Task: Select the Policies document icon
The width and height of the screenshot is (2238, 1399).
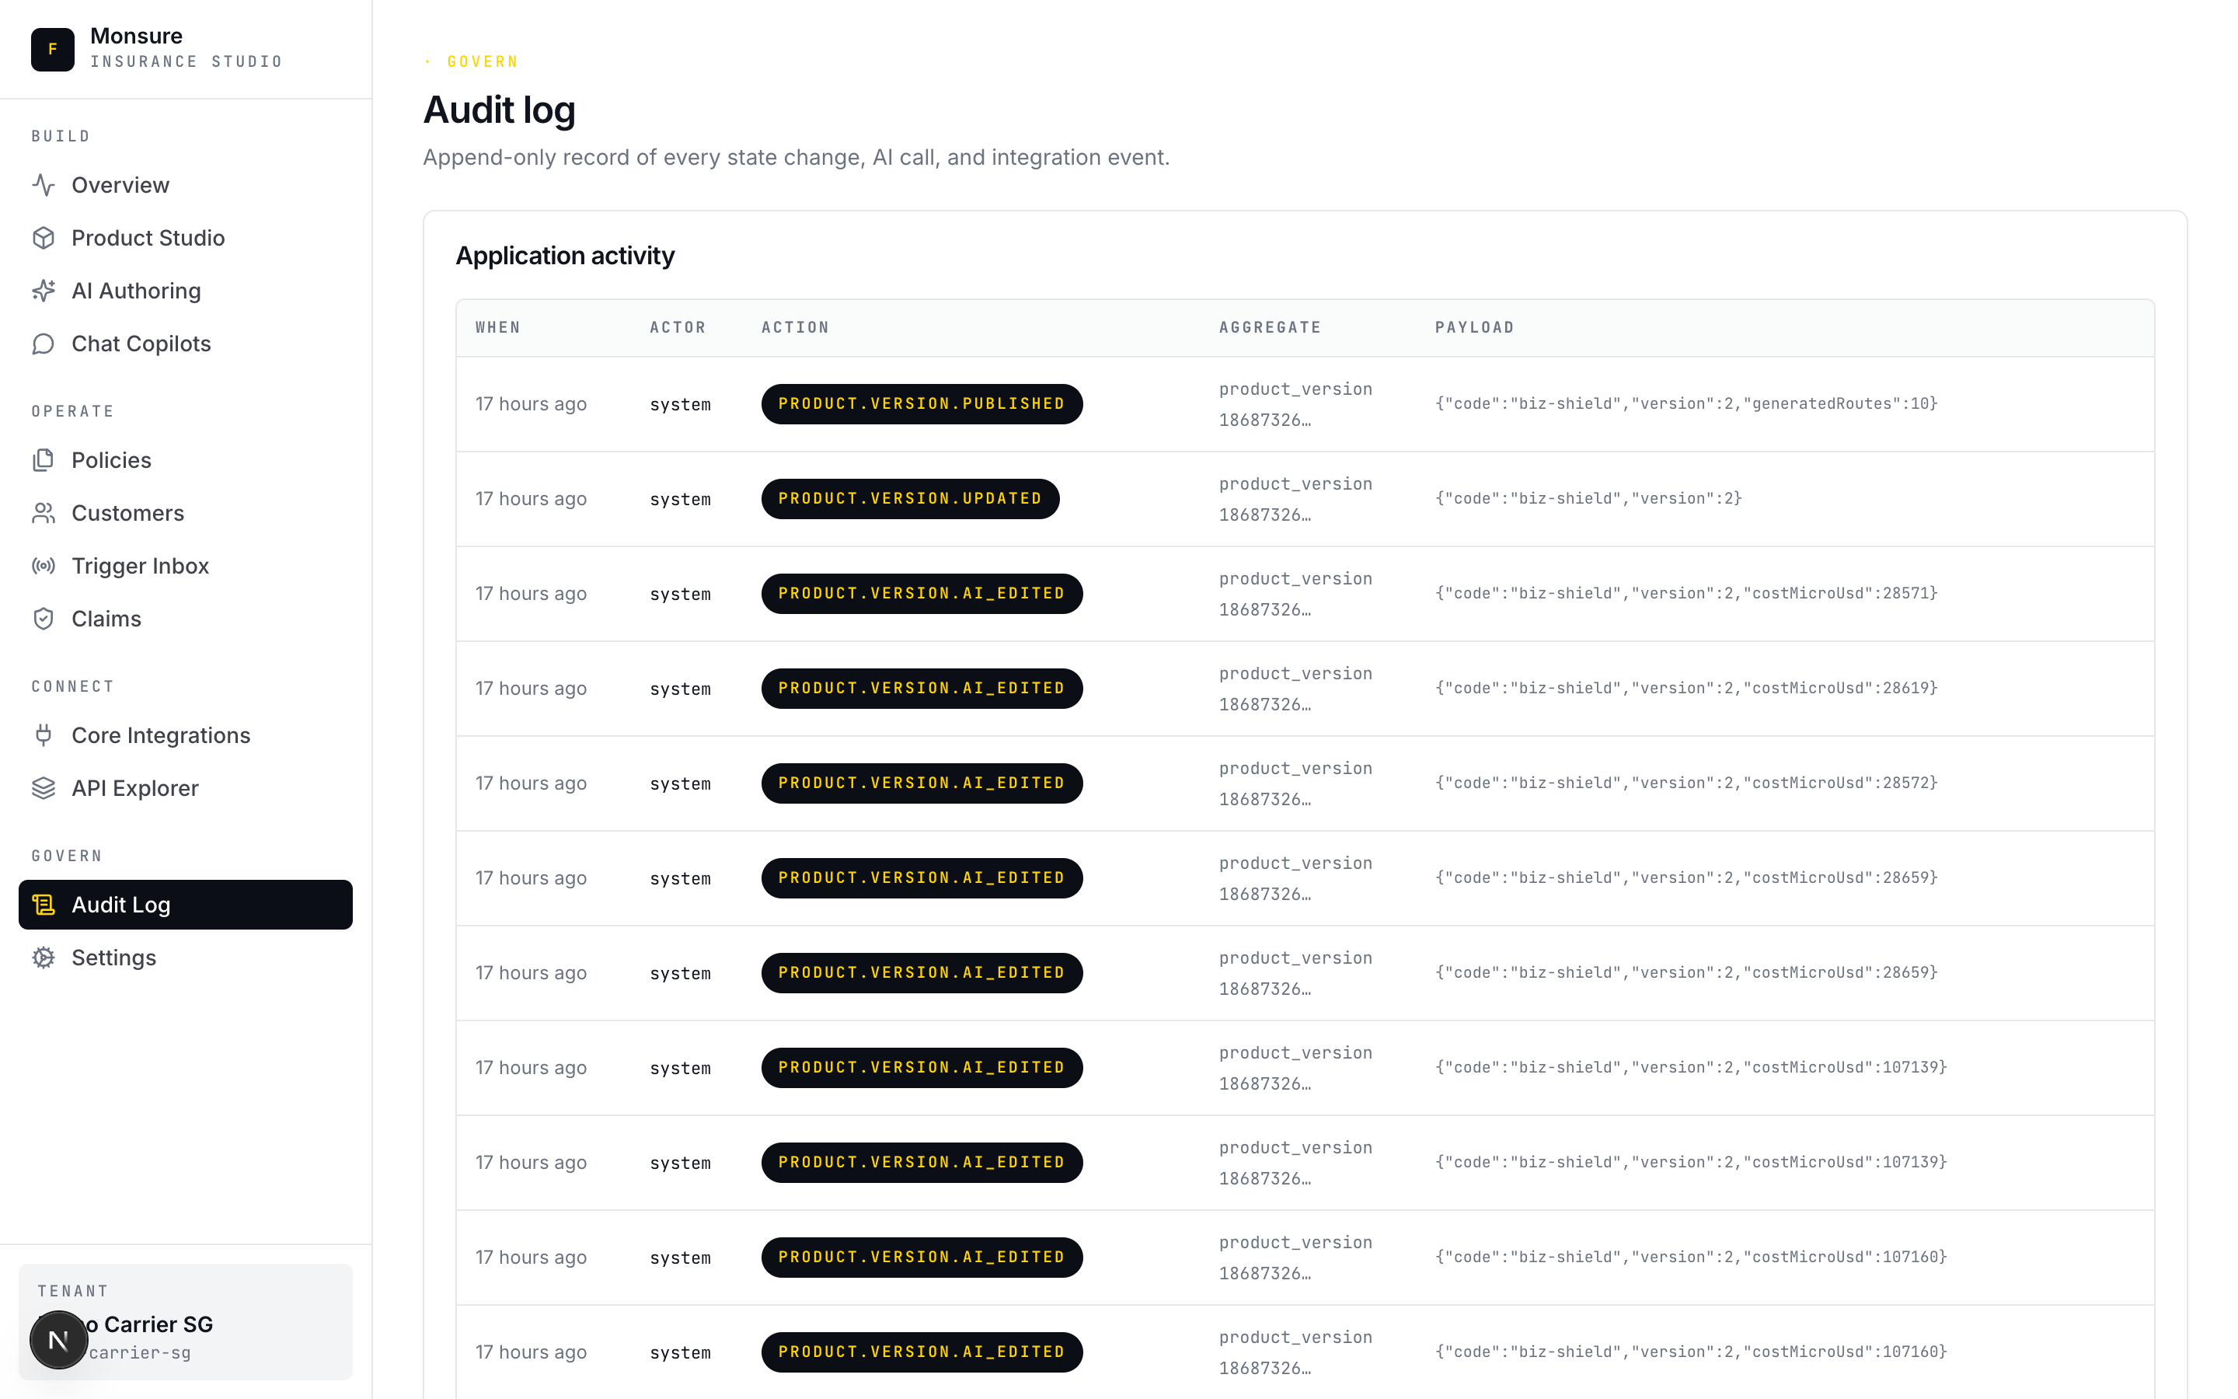Action: point(44,460)
